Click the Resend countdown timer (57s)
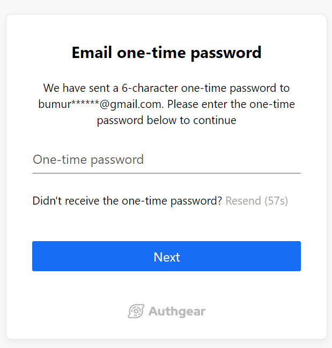Image resolution: width=332 pixels, height=348 pixels. click(276, 201)
